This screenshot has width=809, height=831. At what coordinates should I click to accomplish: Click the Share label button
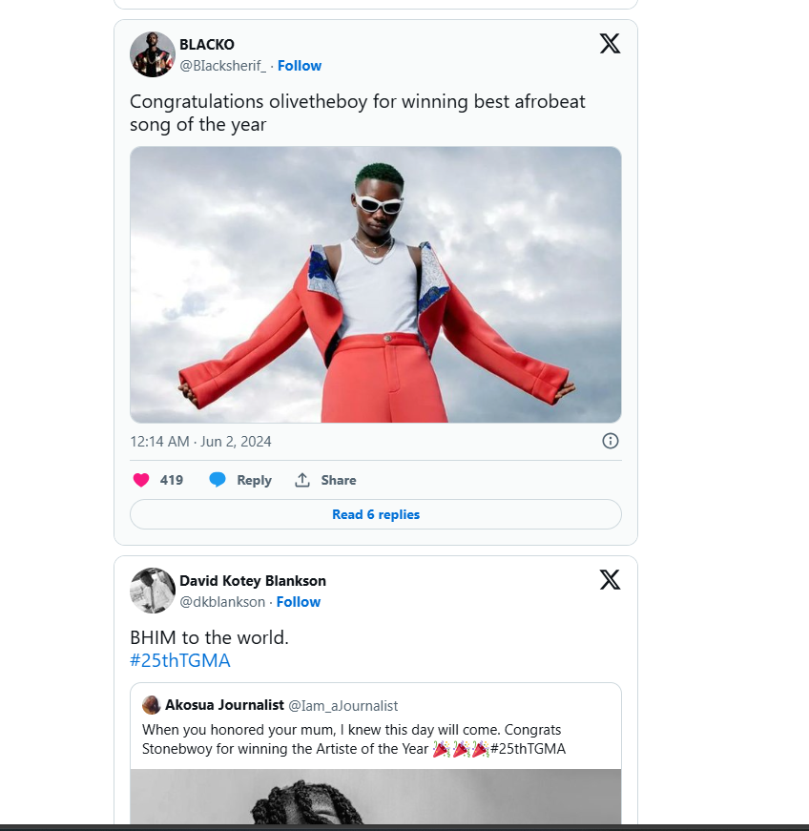[339, 480]
